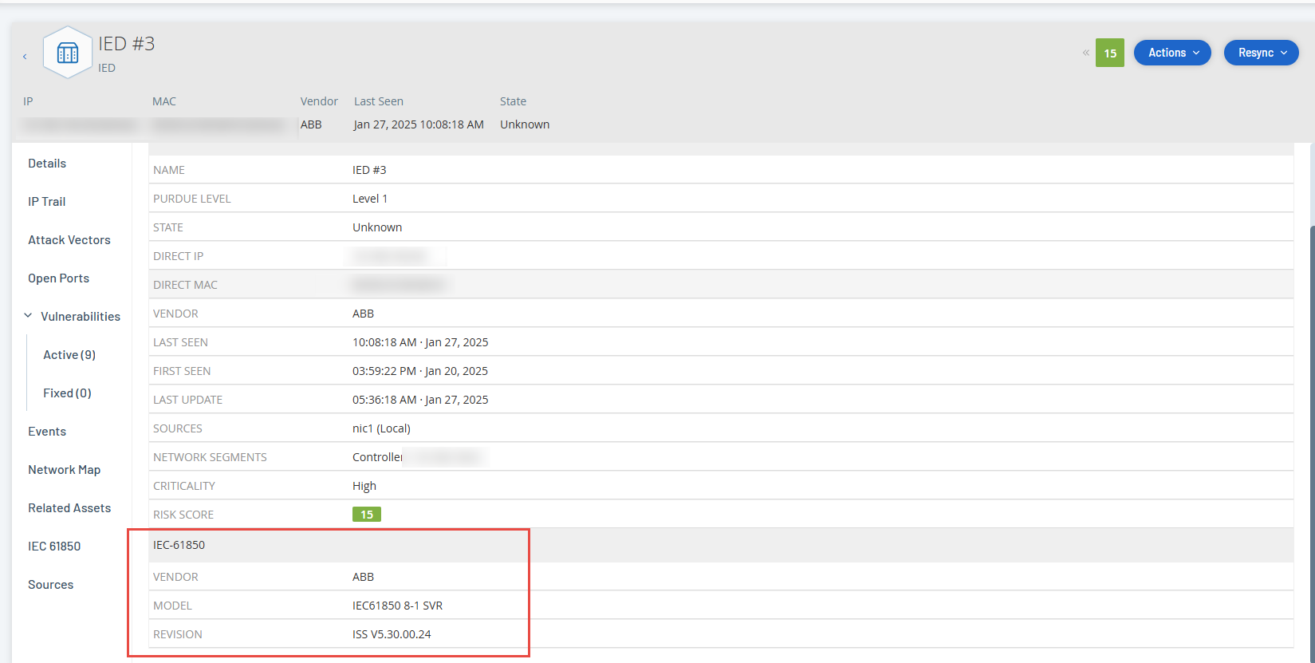Go to the Events tab
This screenshot has height=663, width=1315.
coord(47,432)
